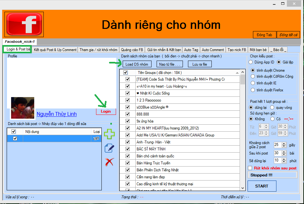Increase the Sẽ dừng lại phút value
This screenshot has width=304, height=204.
click(284, 159)
